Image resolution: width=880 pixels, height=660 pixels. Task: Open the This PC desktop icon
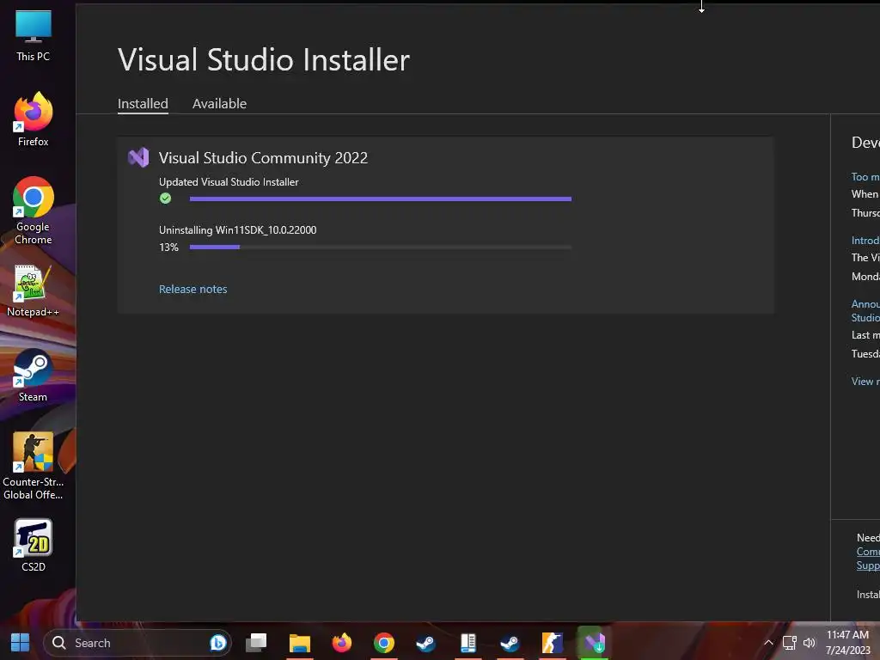[x=34, y=36]
